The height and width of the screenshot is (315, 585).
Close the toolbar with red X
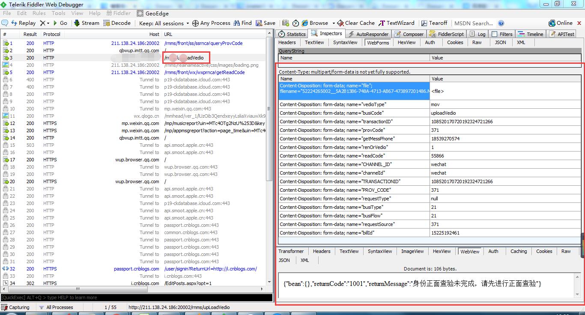click(x=579, y=23)
